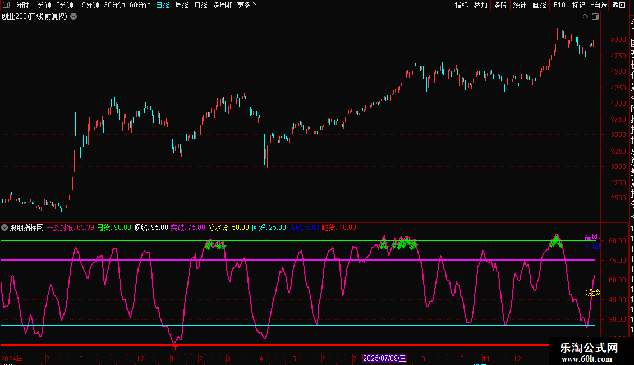Click the 一剑封喉: 63.39 value
The image size is (634, 365).
tap(70, 227)
